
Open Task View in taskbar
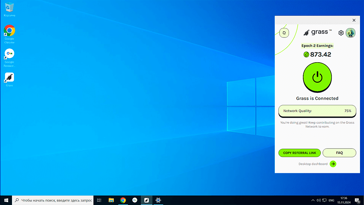coord(99,200)
